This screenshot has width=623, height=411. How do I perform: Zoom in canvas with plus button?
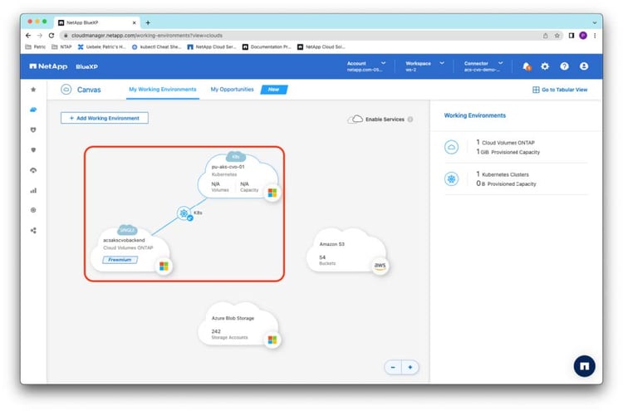pyautogui.click(x=410, y=366)
